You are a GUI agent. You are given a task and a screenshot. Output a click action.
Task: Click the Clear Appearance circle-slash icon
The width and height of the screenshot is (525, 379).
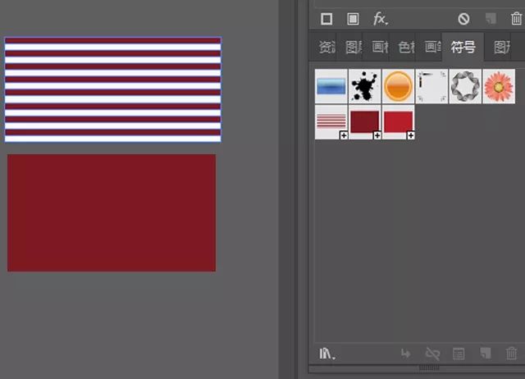[x=463, y=19]
